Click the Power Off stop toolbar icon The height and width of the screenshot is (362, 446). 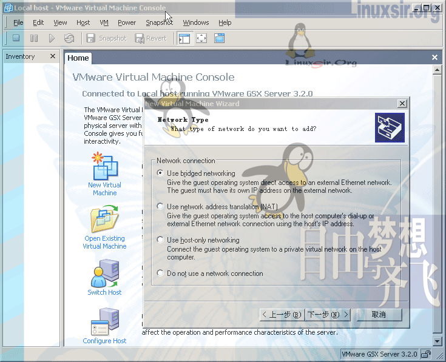click(x=16, y=38)
